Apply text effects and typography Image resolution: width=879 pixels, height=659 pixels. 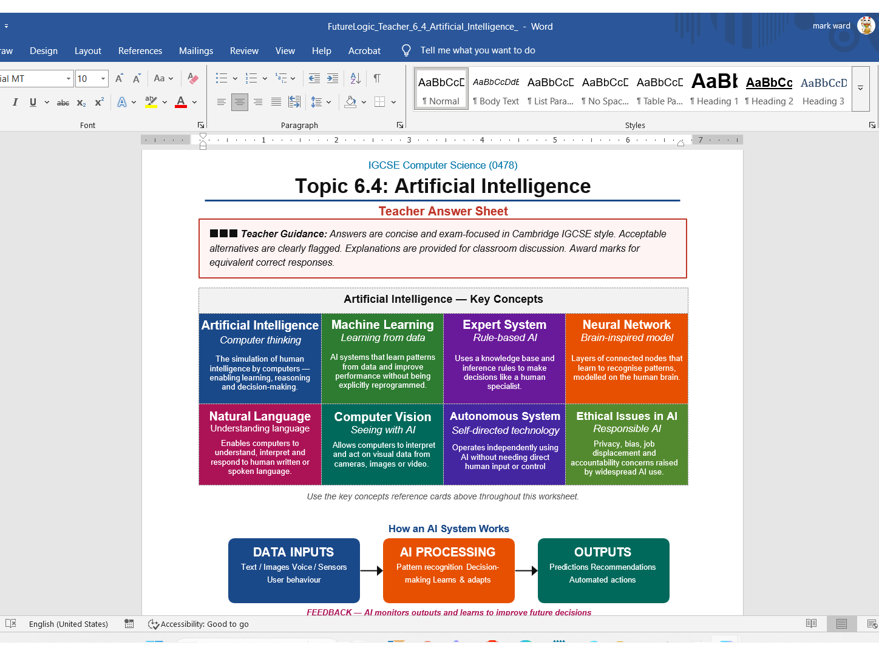pyautogui.click(x=122, y=103)
